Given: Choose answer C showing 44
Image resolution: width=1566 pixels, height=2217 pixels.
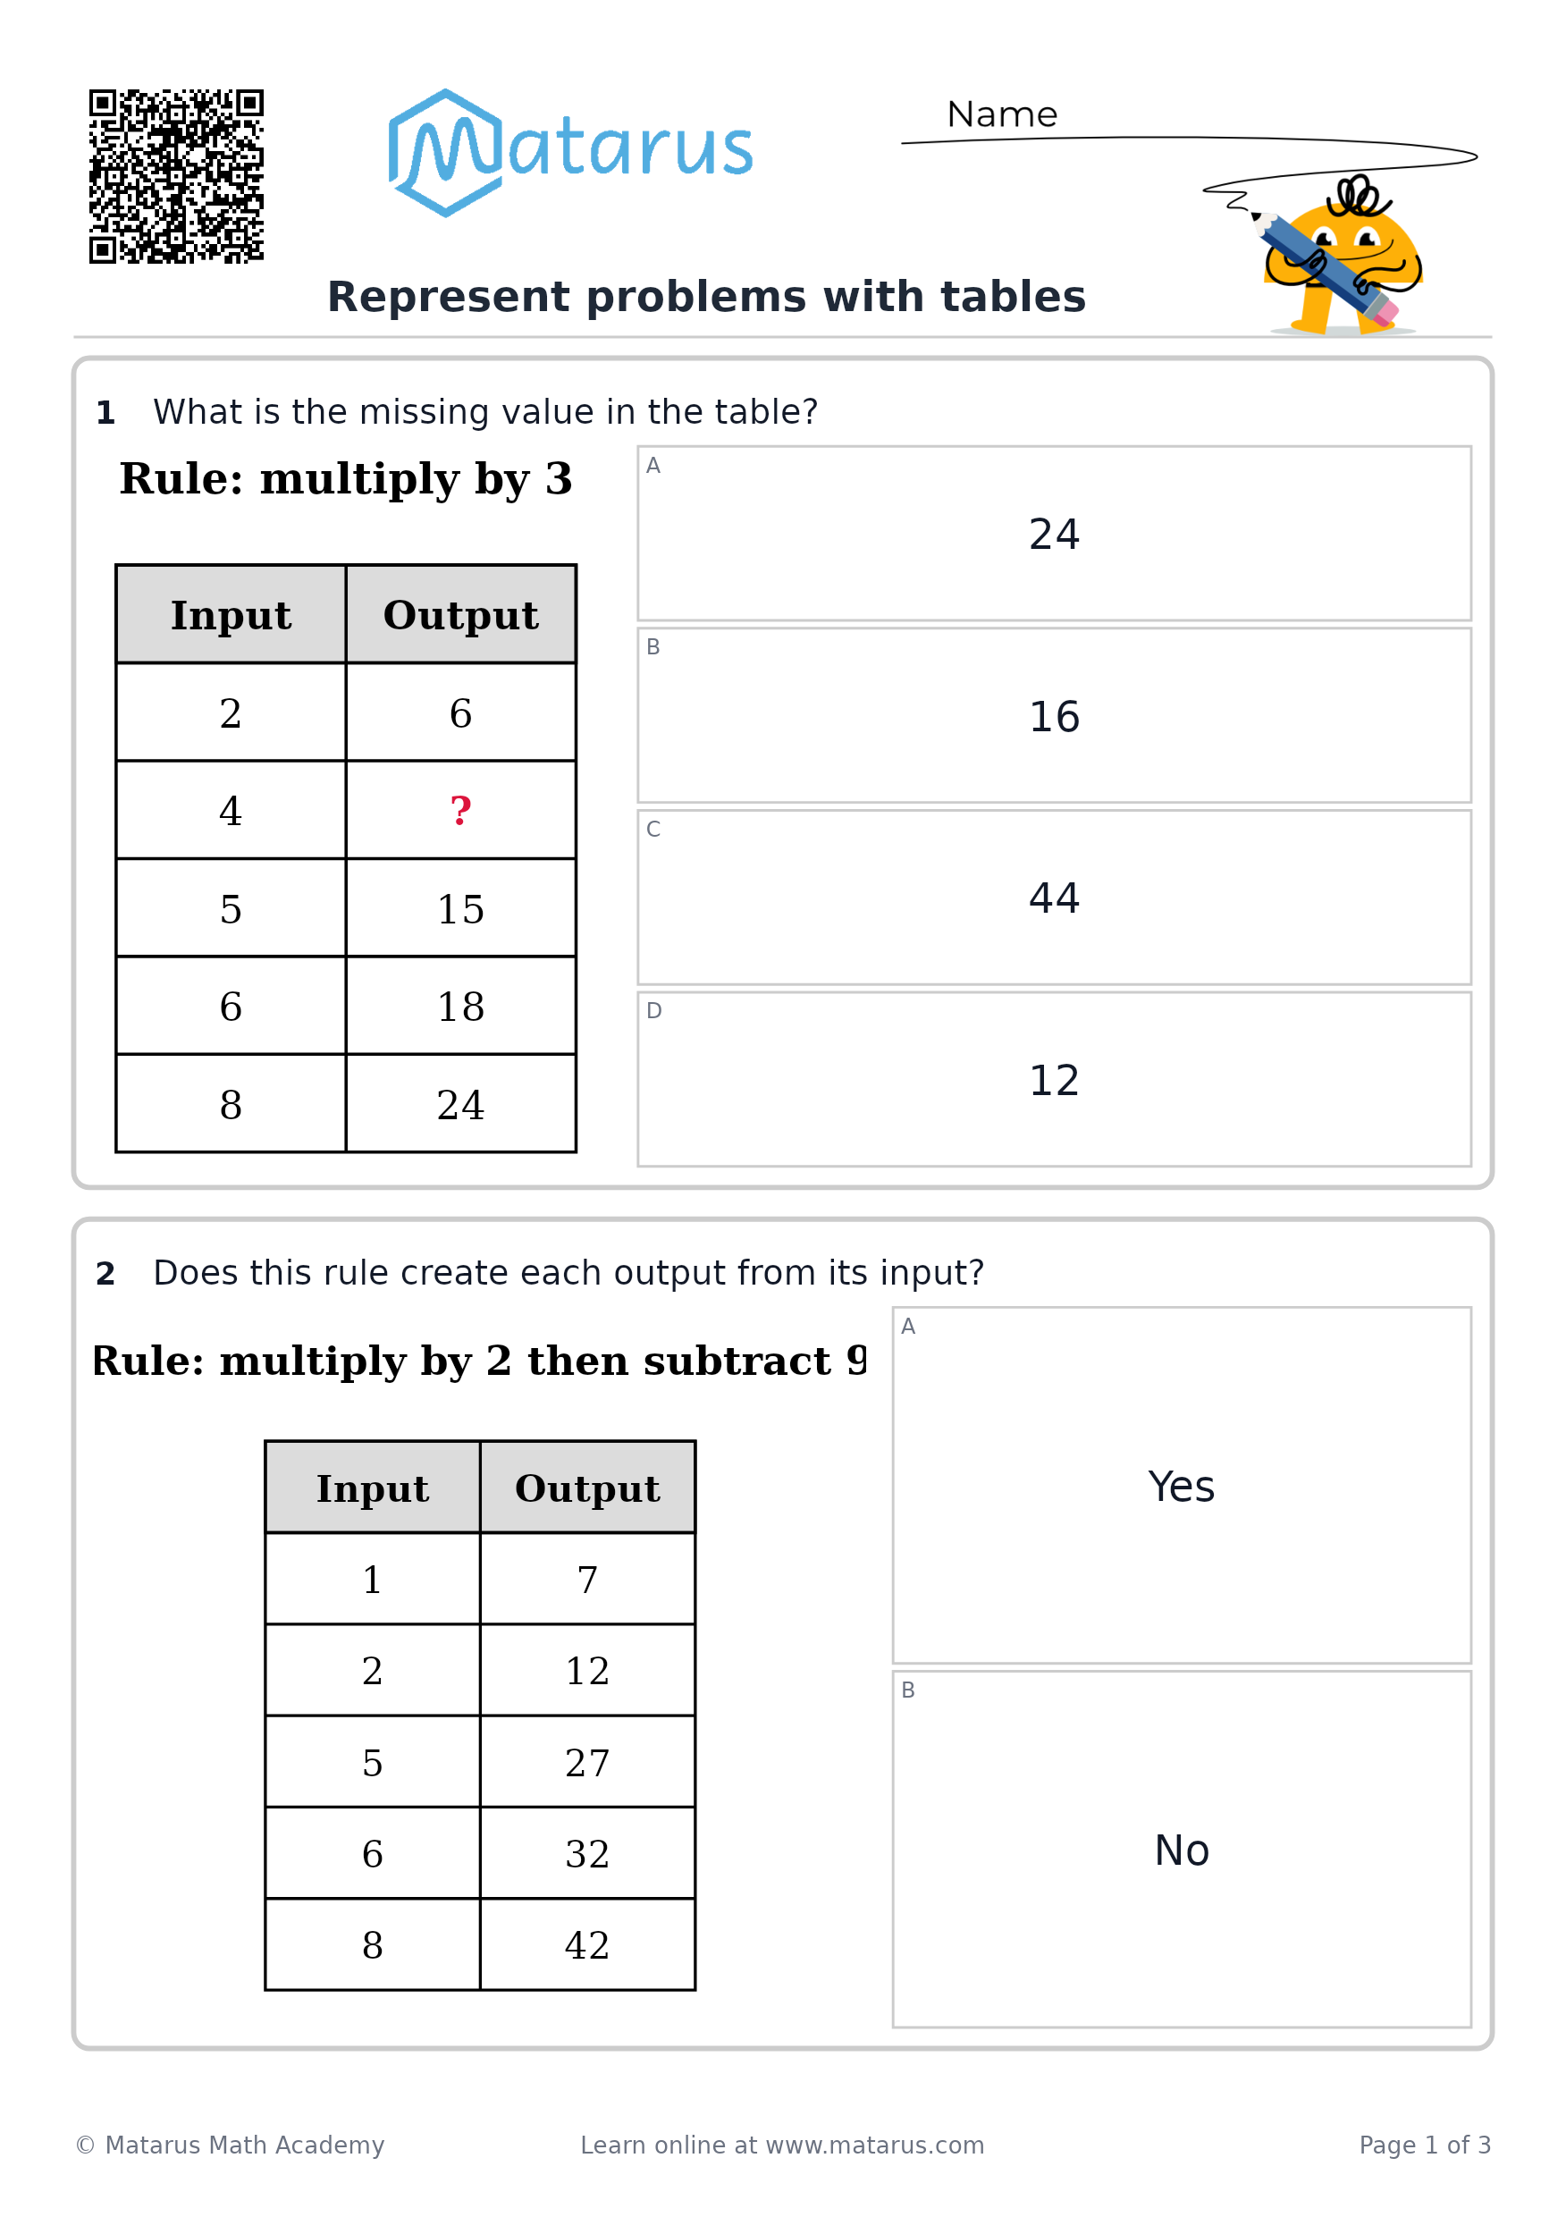Looking at the screenshot, I should pyautogui.click(x=1055, y=897).
